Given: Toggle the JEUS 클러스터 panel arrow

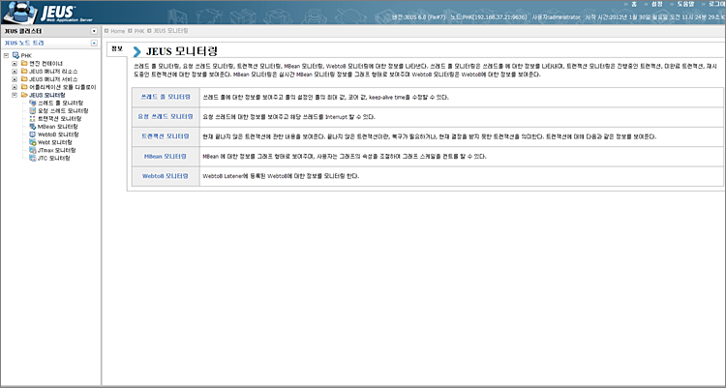Looking at the screenshot, I should click(x=94, y=31).
